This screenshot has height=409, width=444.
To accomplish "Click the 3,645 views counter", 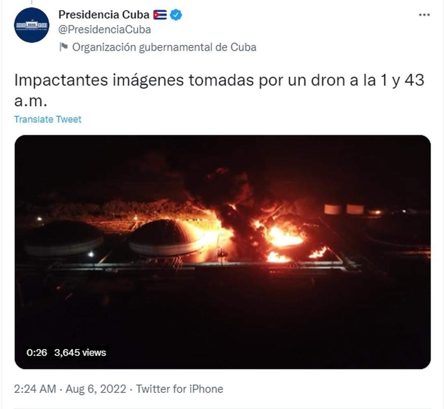I will tap(80, 352).
